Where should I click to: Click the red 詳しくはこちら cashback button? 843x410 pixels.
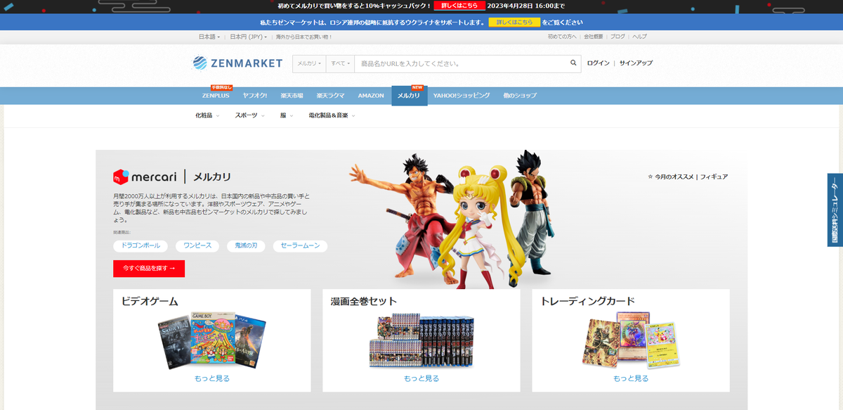point(459,6)
